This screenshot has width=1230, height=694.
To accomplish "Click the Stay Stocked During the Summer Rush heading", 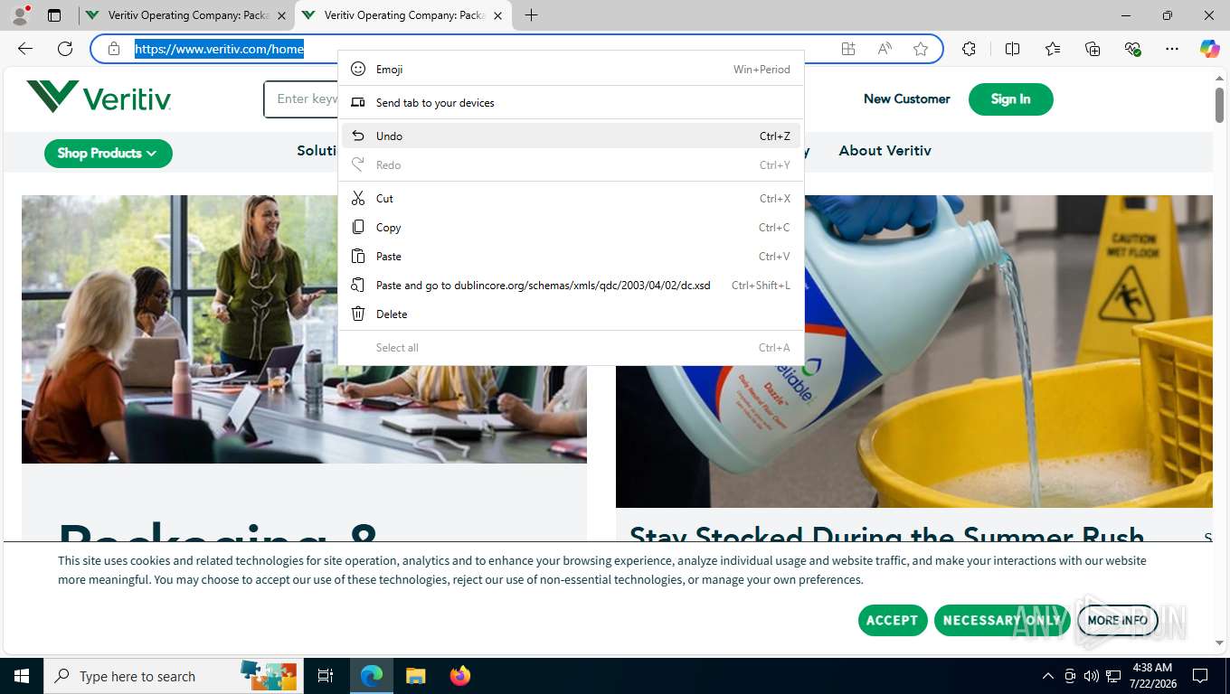I will point(887,533).
